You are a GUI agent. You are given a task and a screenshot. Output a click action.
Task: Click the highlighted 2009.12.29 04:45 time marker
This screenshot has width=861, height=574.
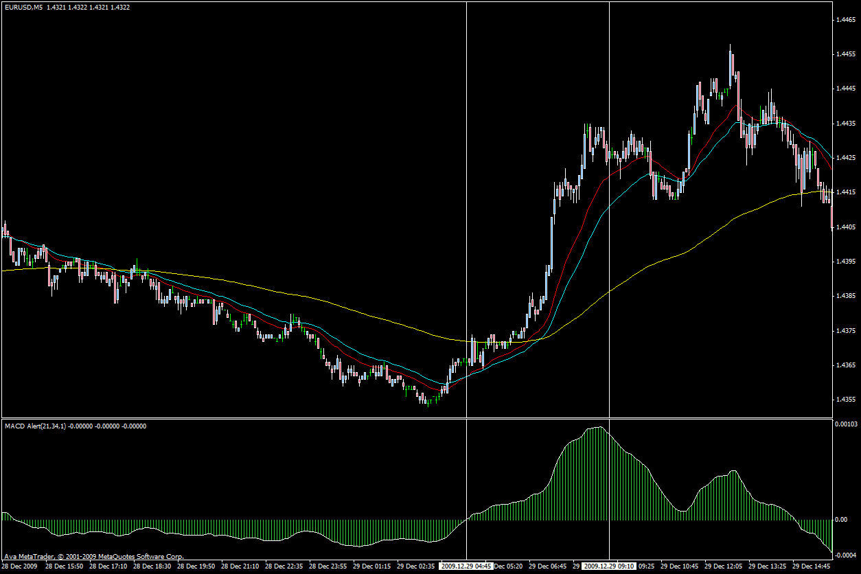coord(466,566)
